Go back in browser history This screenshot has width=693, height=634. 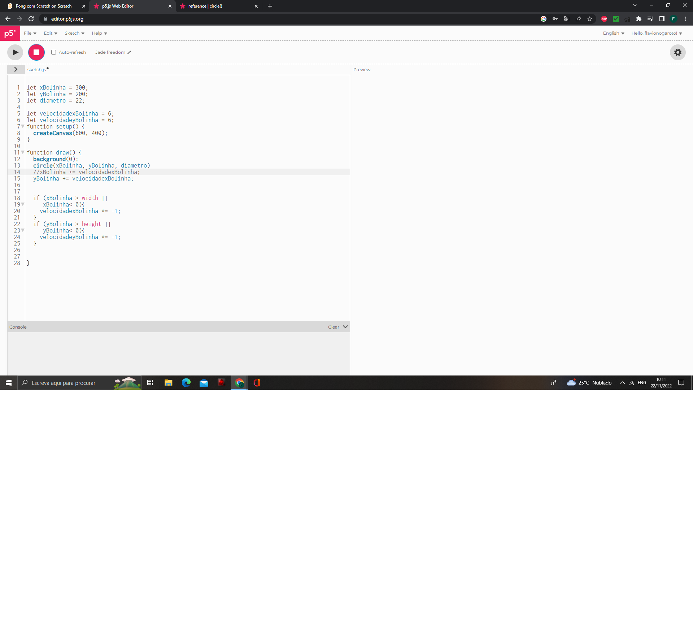point(8,19)
